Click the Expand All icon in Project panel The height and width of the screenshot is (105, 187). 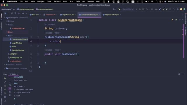15,13
